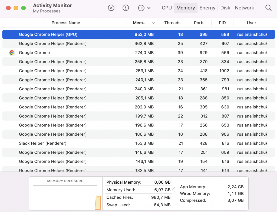277x212 pixels.
Task: Click the Wired Memory 1,11 GB value
Action: click(236, 194)
